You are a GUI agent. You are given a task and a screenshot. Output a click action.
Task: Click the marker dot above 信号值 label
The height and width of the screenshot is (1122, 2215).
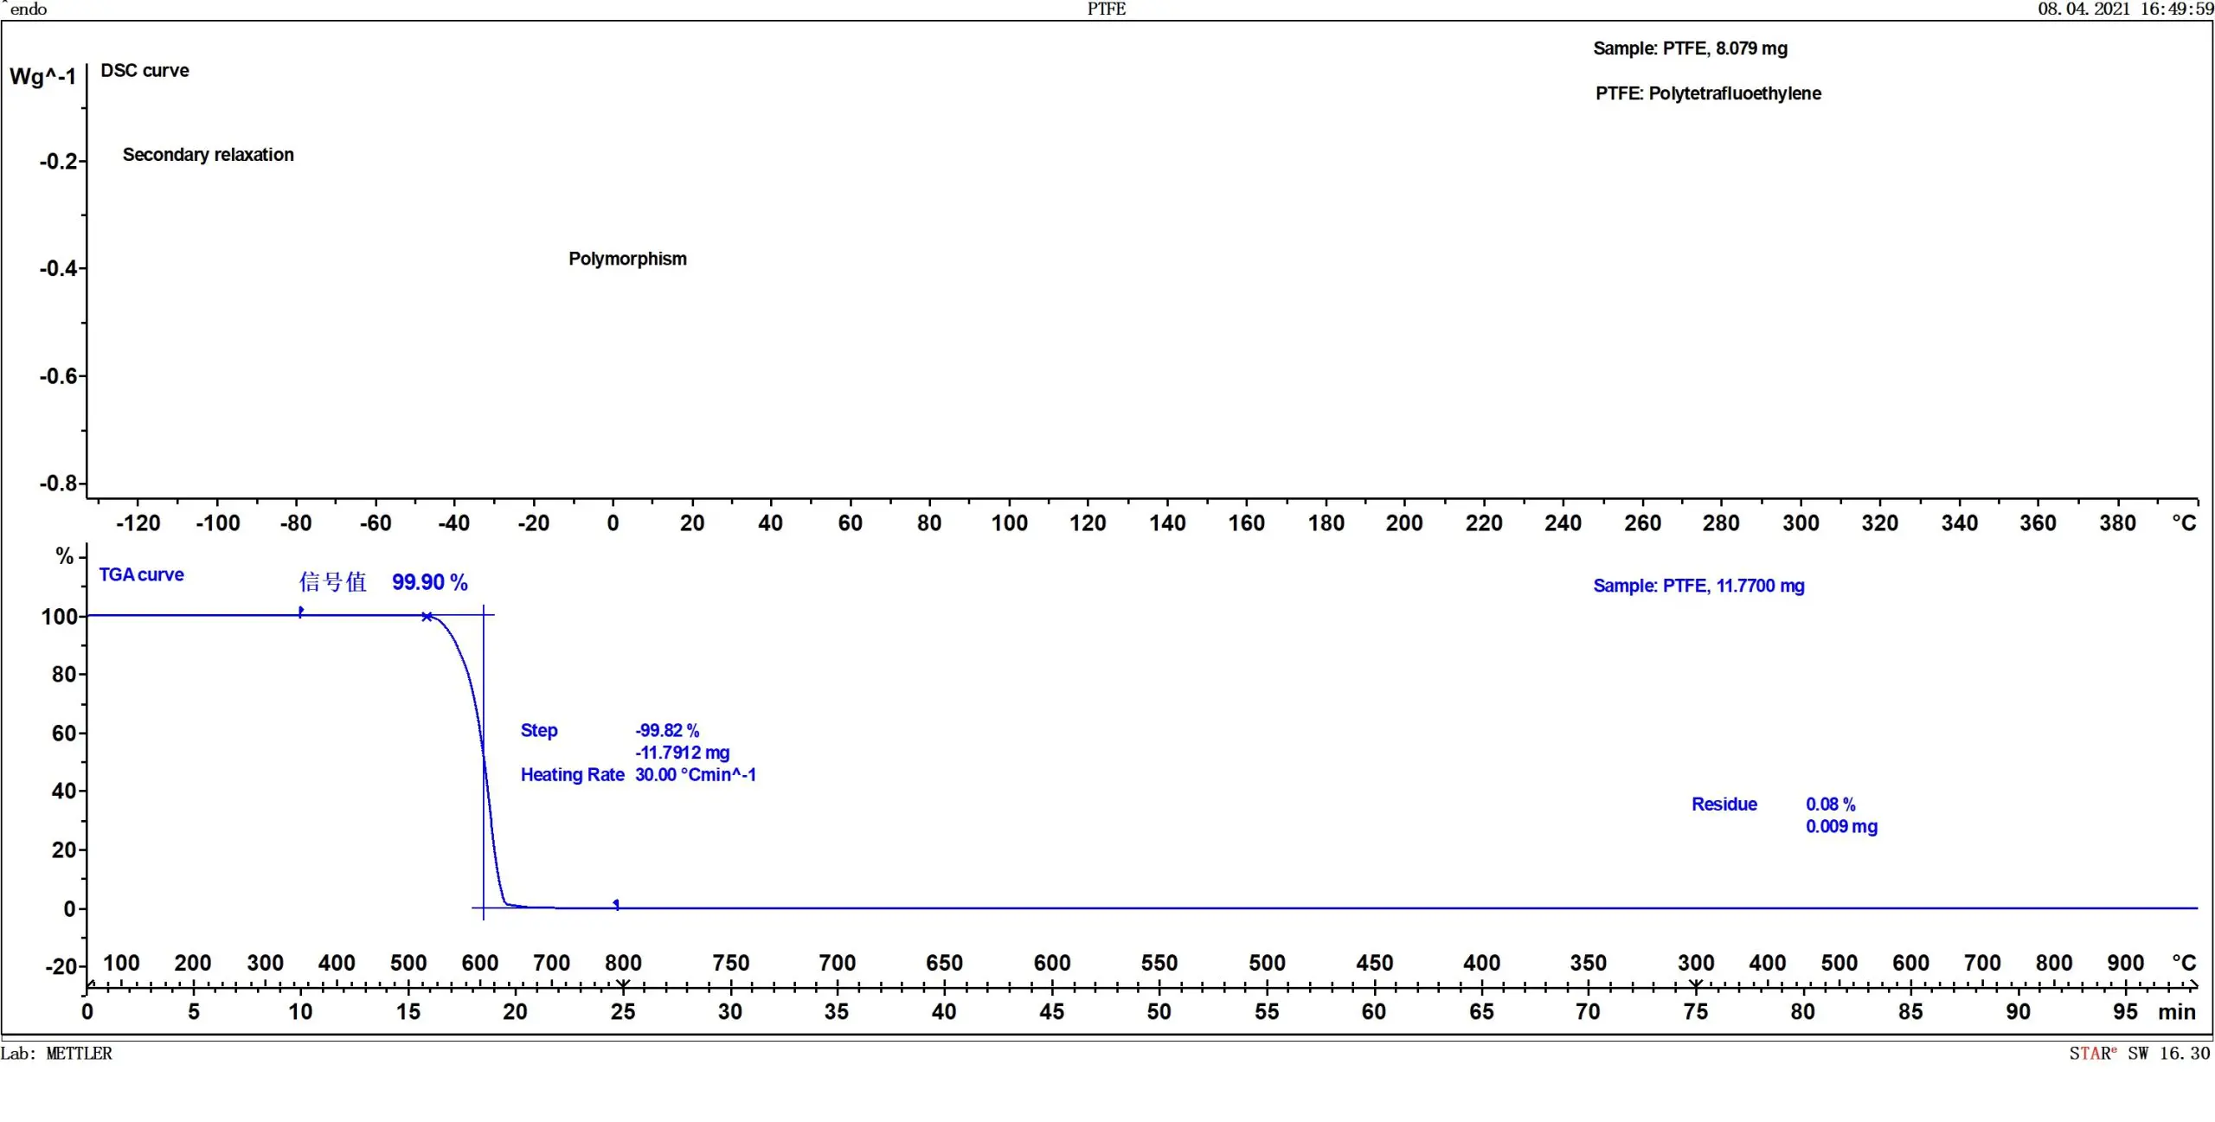[301, 611]
